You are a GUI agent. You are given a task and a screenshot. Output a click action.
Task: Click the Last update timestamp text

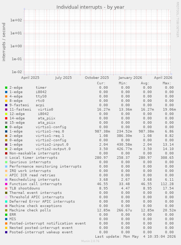point(135,237)
